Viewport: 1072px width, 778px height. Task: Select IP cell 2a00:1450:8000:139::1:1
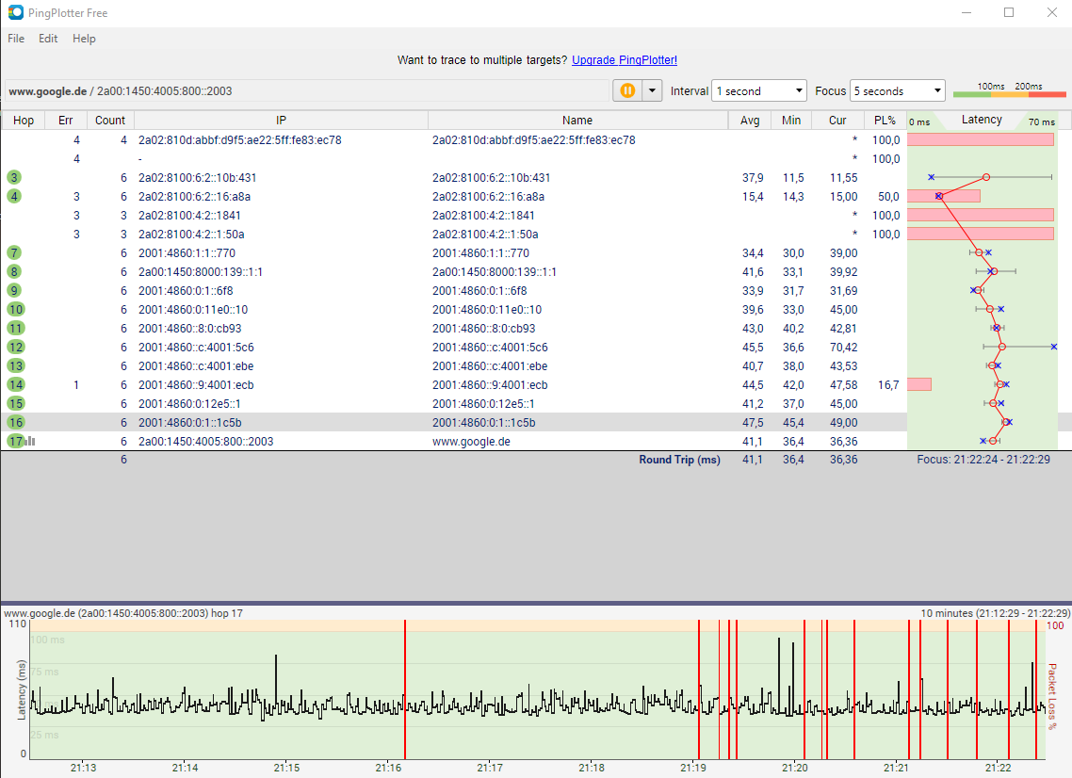click(x=201, y=271)
